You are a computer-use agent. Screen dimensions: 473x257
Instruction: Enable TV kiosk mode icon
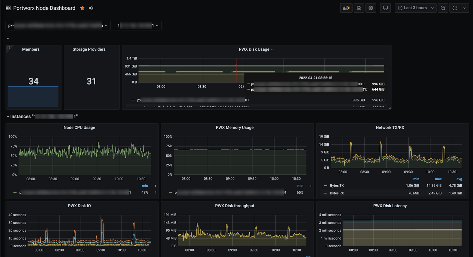(x=385, y=8)
